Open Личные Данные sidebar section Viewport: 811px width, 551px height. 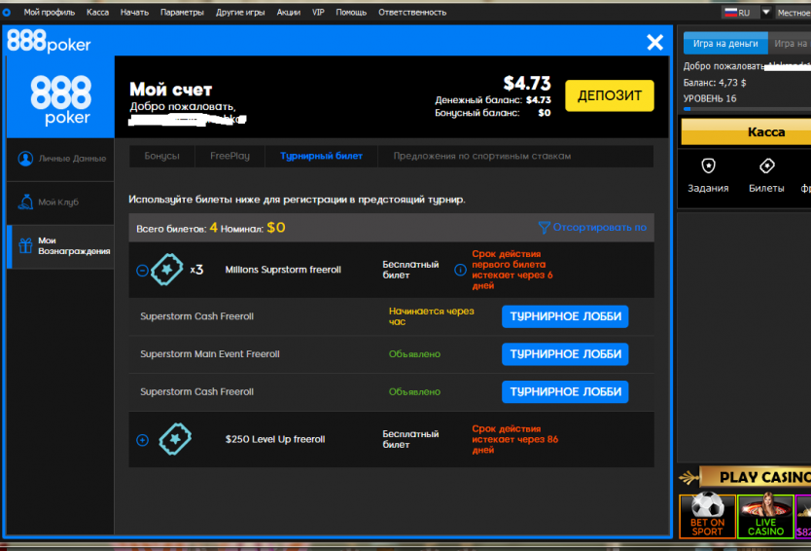click(x=60, y=159)
